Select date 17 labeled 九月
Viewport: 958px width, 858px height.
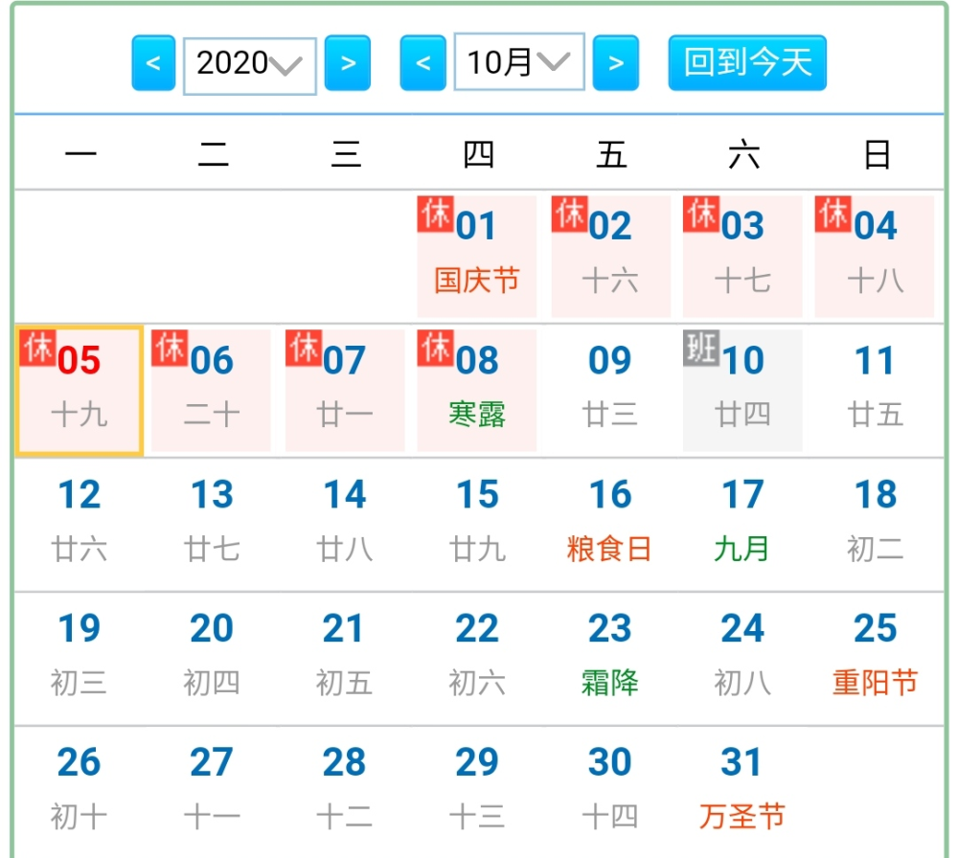(x=742, y=523)
